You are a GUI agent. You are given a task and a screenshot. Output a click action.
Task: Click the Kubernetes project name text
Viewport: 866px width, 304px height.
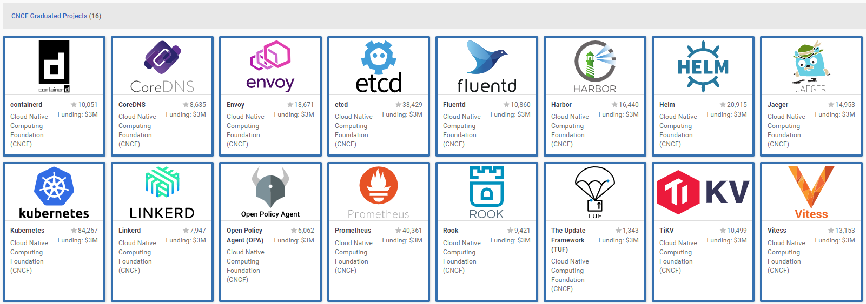coord(28,231)
